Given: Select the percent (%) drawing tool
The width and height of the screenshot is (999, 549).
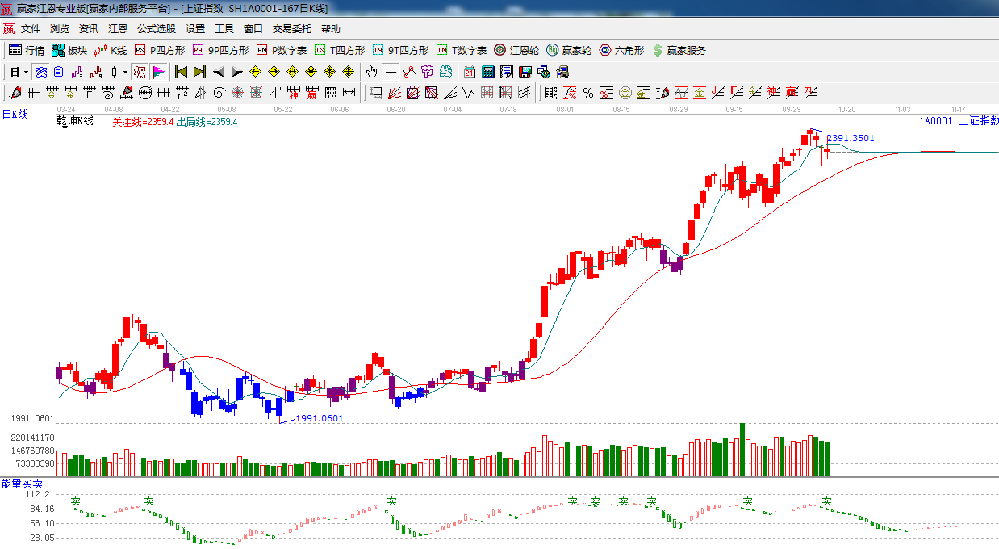Looking at the screenshot, I should (x=587, y=93).
